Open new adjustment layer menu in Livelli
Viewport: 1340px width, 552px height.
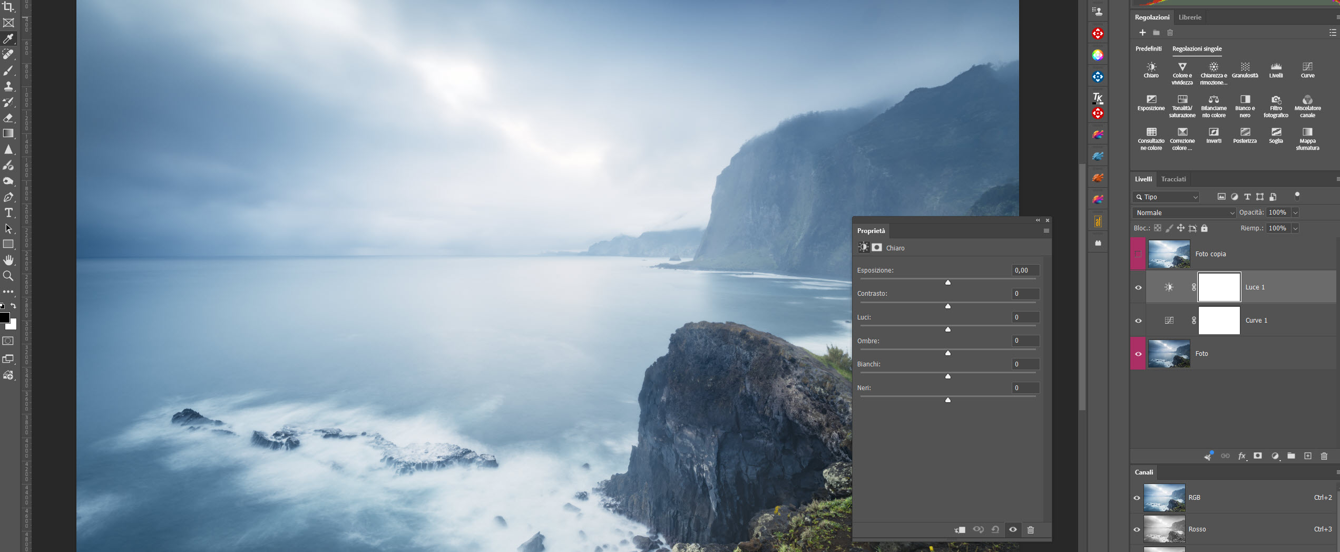[1275, 456]
